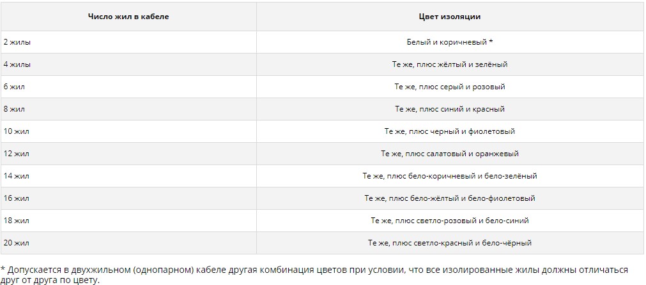Select the "20 жил" row cell
The width and height of the screenshot is (646, 285).
point(17,243)
